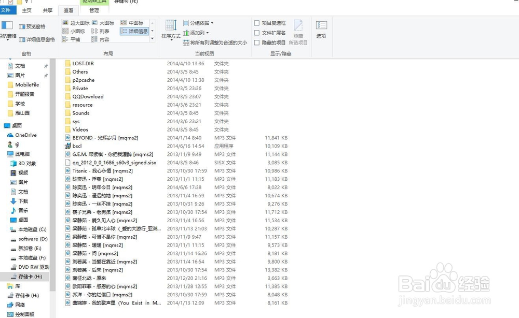Choose 小图标 layout
Viewport: 519px width, 318px height.
74,31
